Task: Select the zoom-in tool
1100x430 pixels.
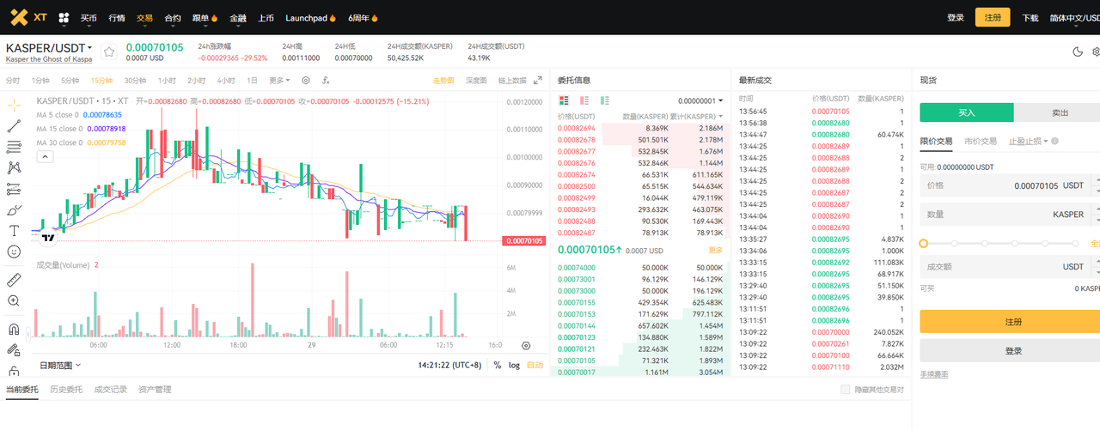Action: [14, 301]
